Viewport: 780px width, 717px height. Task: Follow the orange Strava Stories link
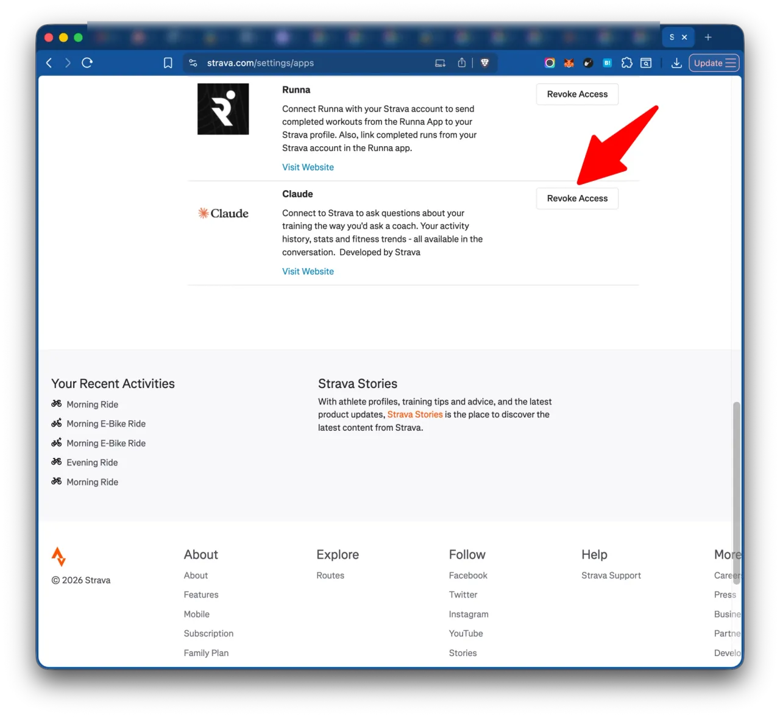(x=415, y=414)
